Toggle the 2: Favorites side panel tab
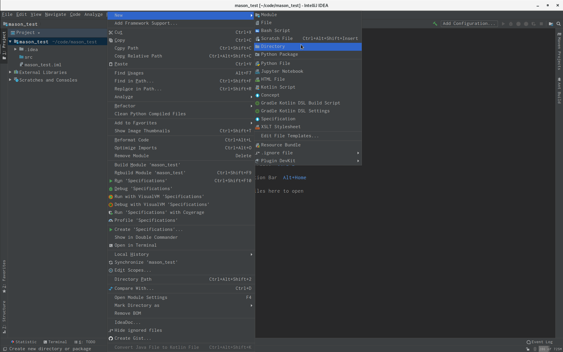This screenshot has width=563, height=352. click(4, 276)
